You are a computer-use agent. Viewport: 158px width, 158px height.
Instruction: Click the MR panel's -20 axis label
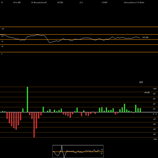tap(154, 119)
